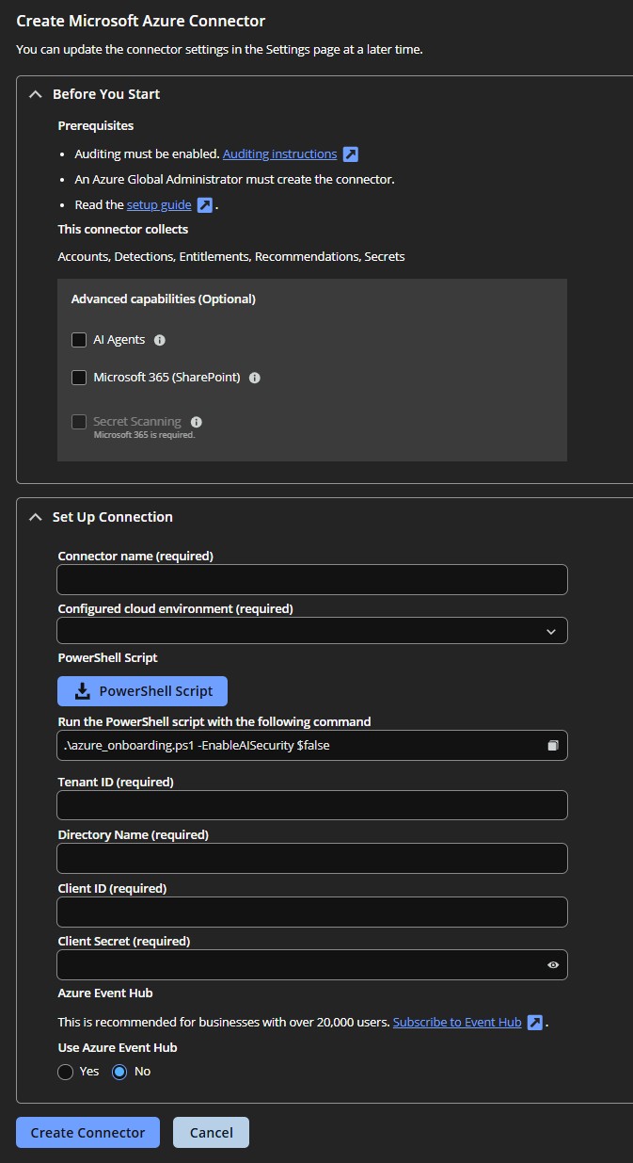
Task: Open external link icon beside setup guide
Action: pyautogui.click(x=205, y=205)
